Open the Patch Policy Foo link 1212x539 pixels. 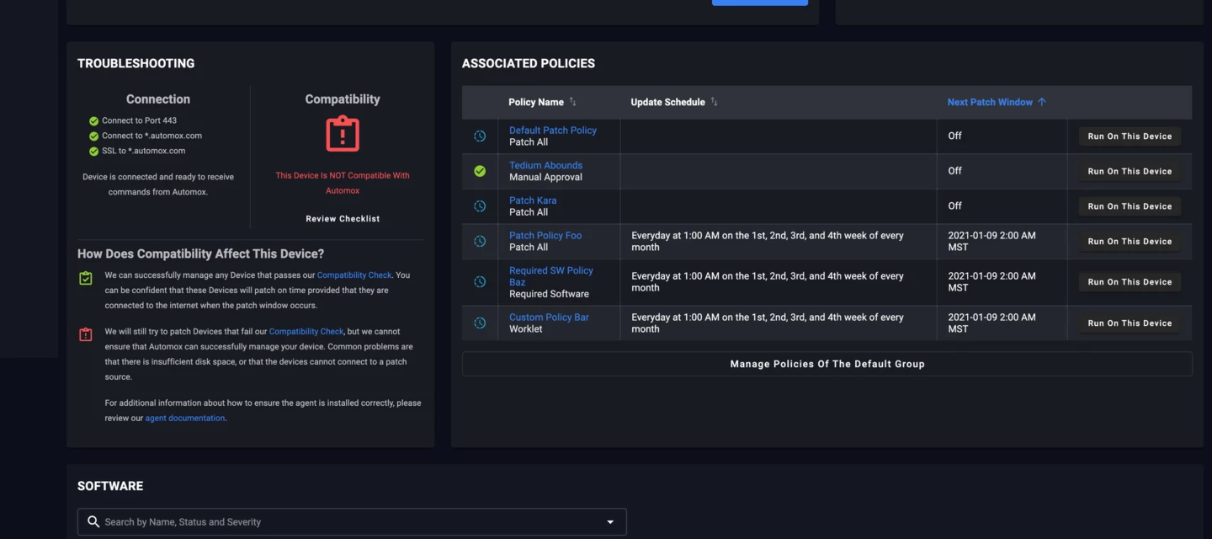(545, 236)
